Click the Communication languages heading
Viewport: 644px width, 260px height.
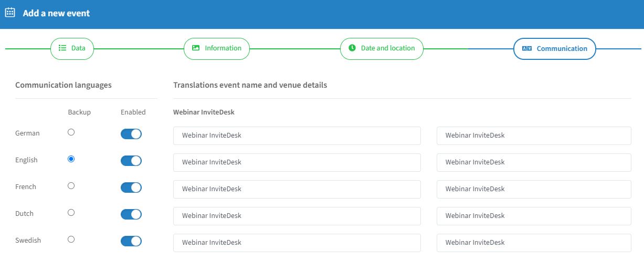pos(64,85)
